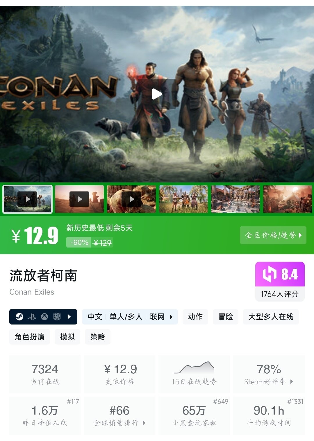This screenshot has height=441, width=314.
Task: Select the 大型多人在线 tag
Action: [x=271, y=317]
